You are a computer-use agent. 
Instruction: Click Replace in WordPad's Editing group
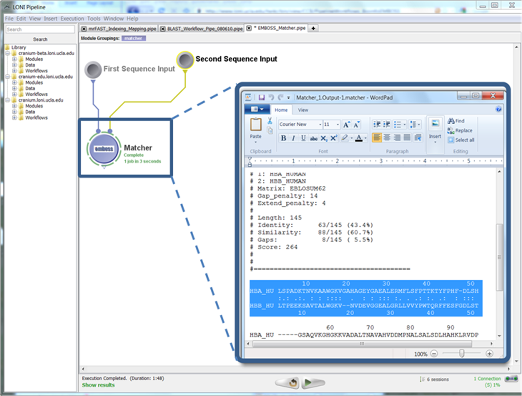coord(460,131)
